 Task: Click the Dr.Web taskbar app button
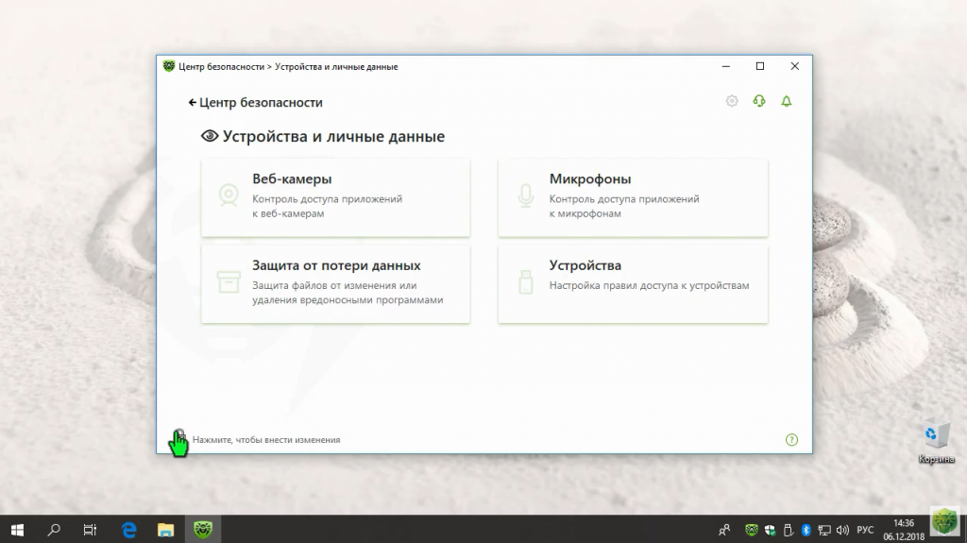click(203, 530)
